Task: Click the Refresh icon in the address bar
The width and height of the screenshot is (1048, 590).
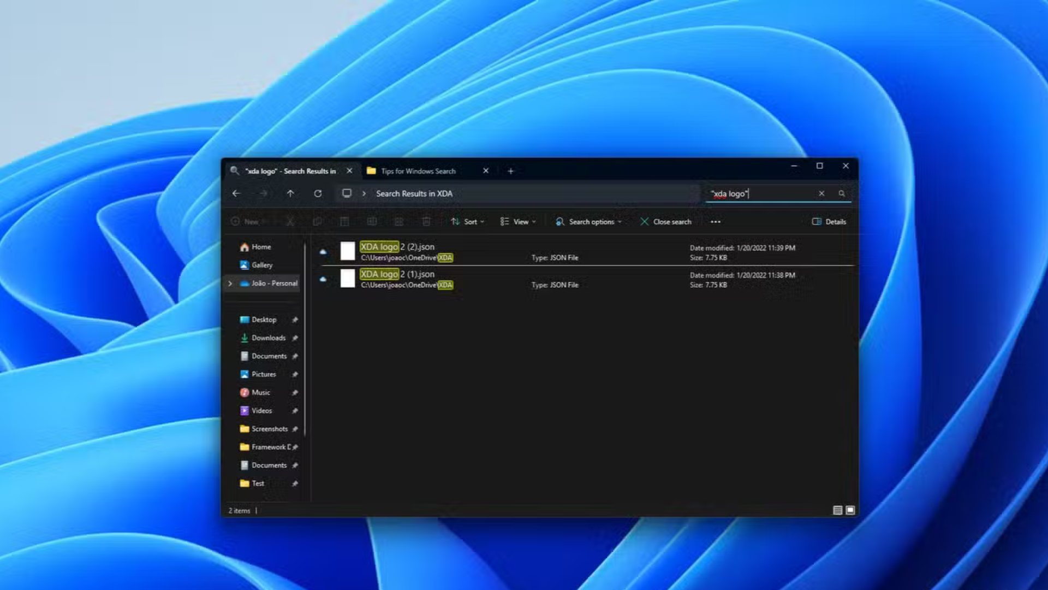Action: pyautogui.click(x=319, y=193)
